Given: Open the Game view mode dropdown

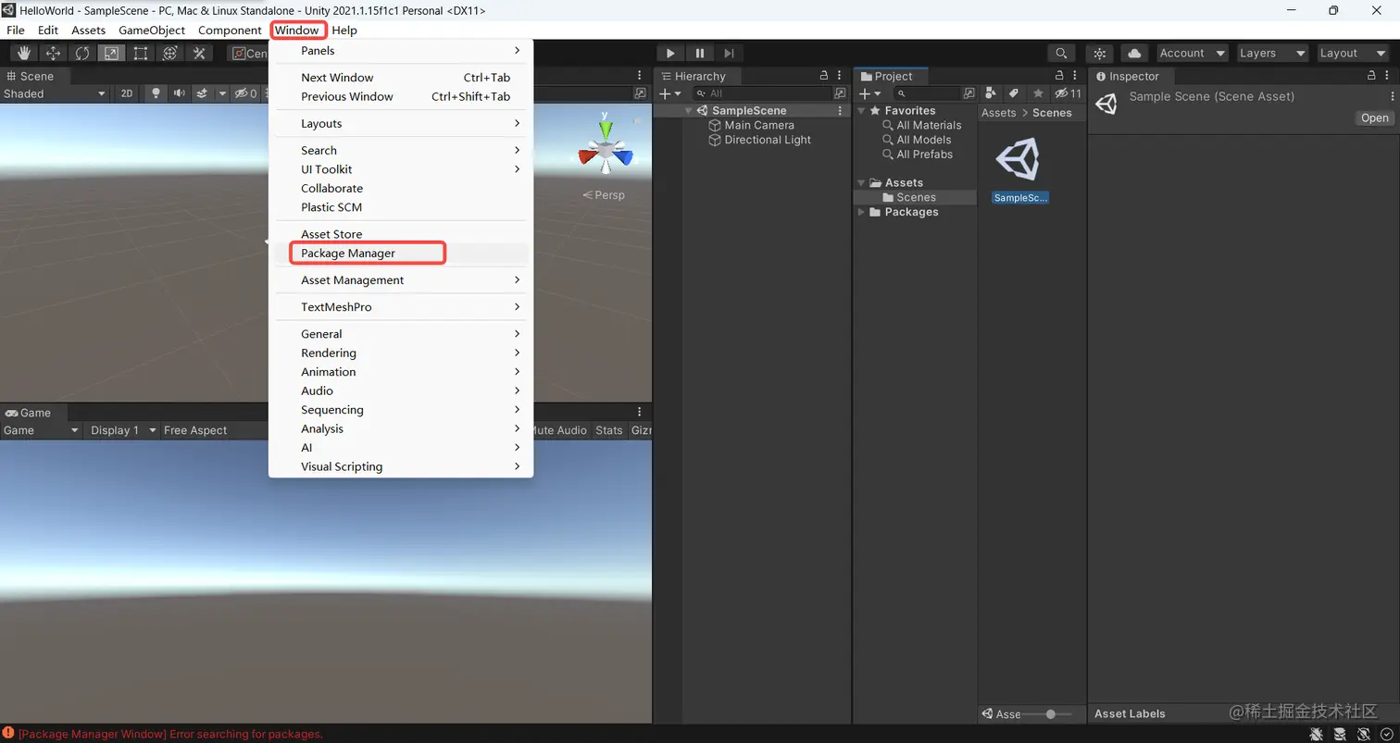Looking at the screenshot, I should (41, 430).
